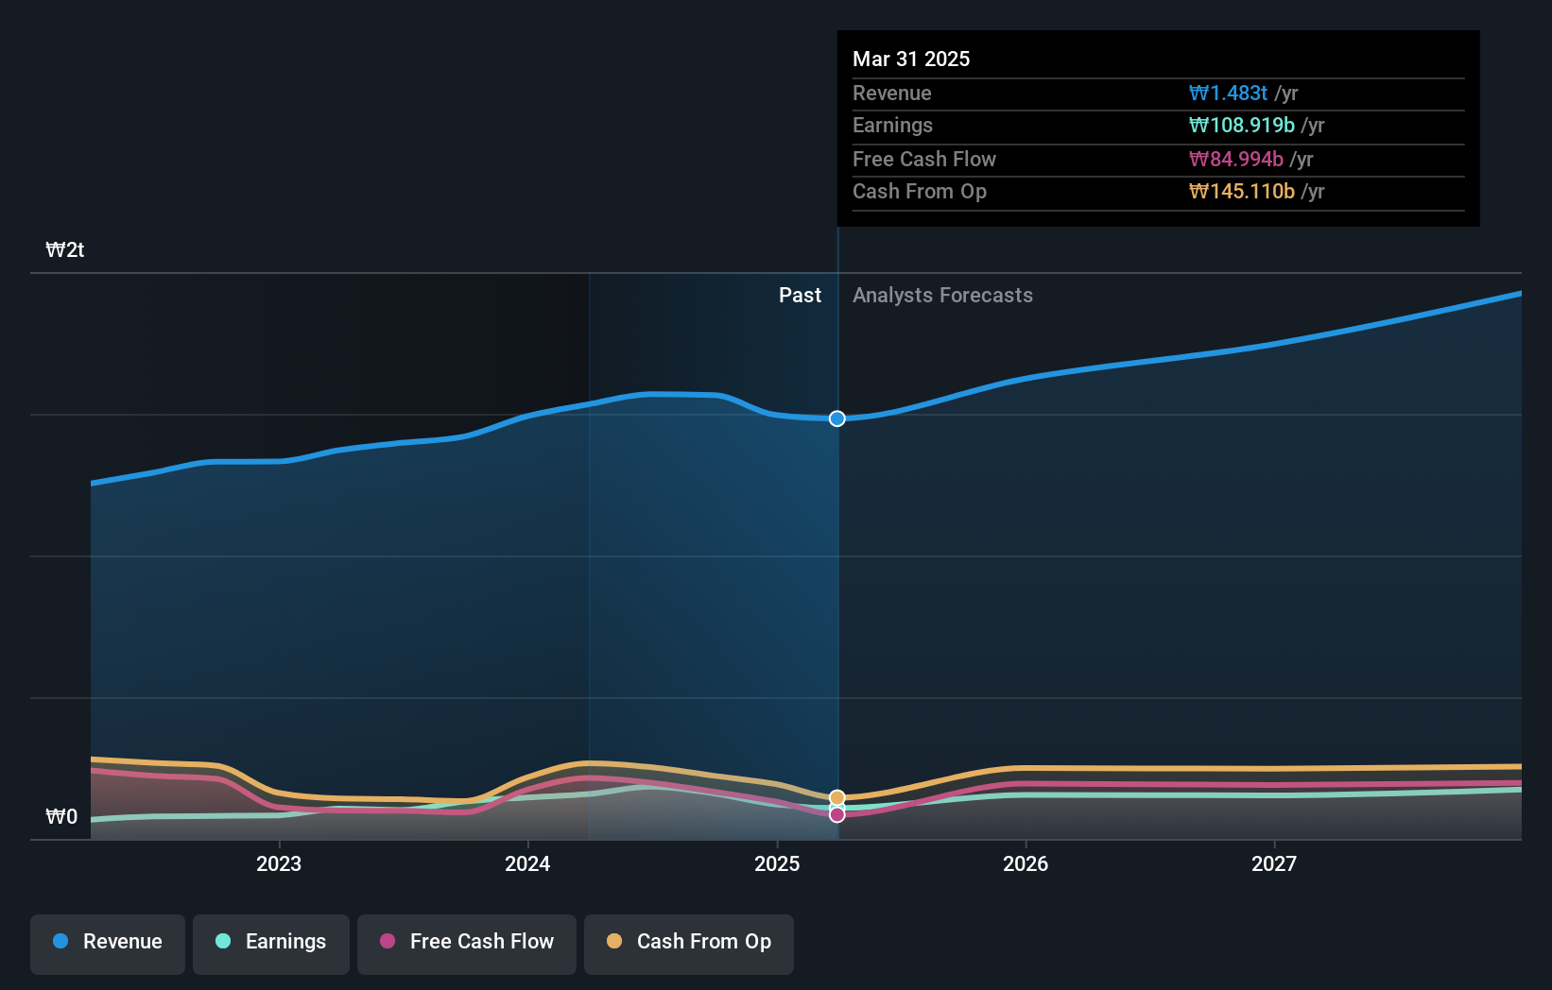Click the ₩84.994b free cash flow value
This screenshot has width=1552, height=990.
point(1236,159)
